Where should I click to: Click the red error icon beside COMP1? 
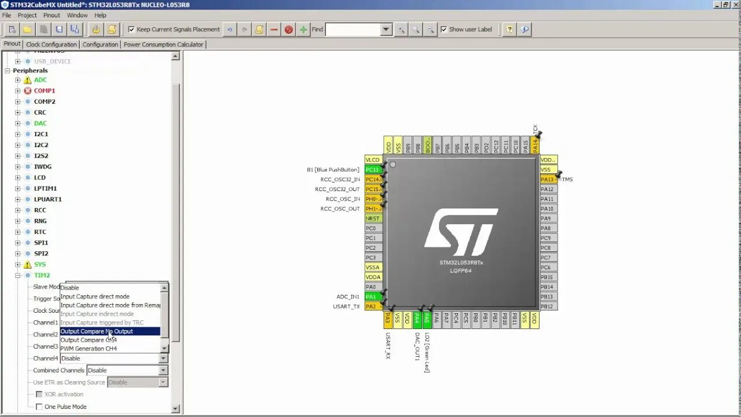pos(27,91)
